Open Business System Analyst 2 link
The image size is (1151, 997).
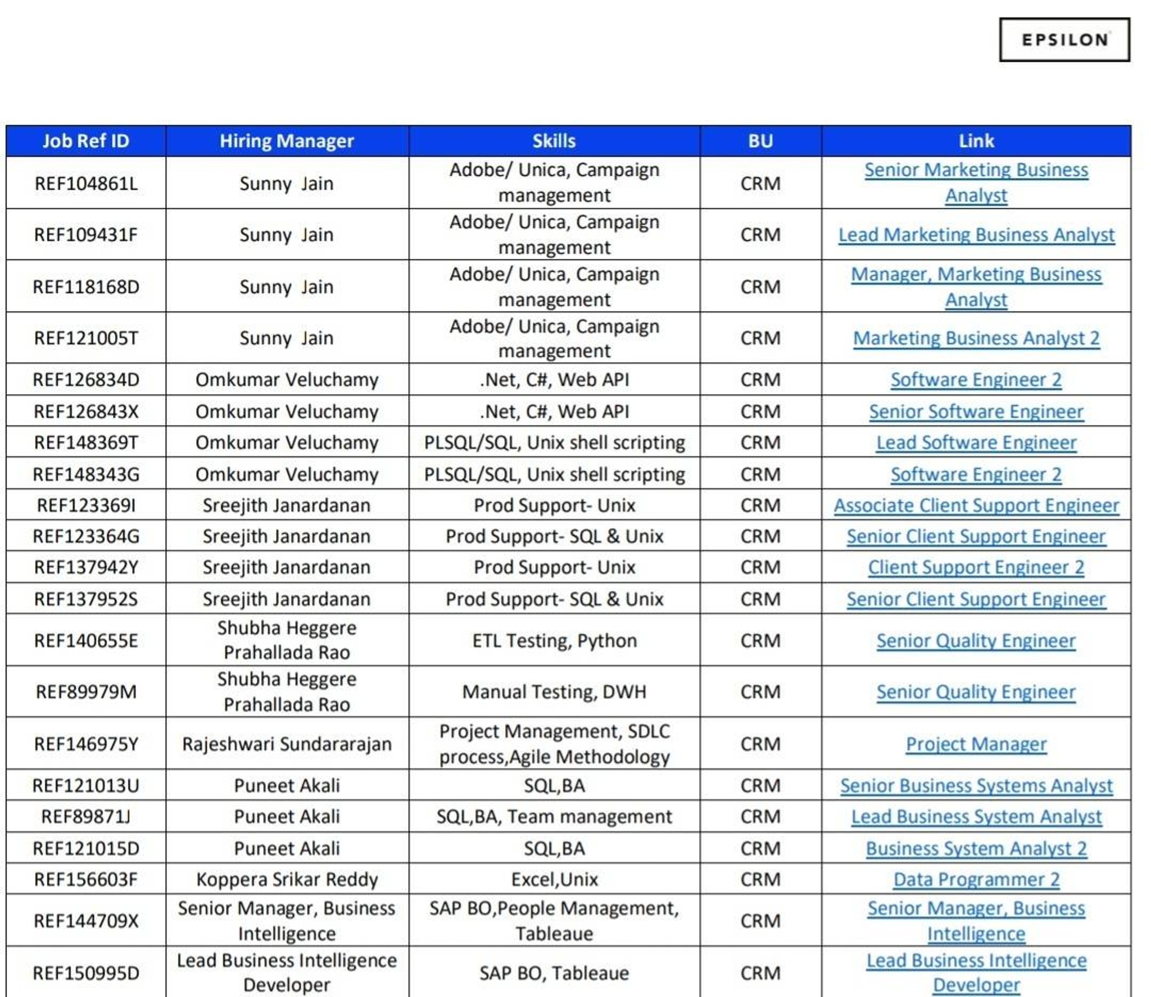pyautogui.click(x=976, y=849)
